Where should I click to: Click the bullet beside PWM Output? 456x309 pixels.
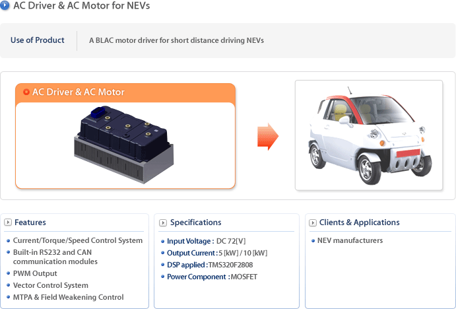[x=9, y=273]
